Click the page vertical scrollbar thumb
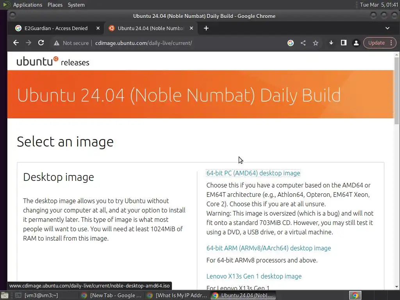Viewport: 400px width, 300px height. (x=396, y=91)
